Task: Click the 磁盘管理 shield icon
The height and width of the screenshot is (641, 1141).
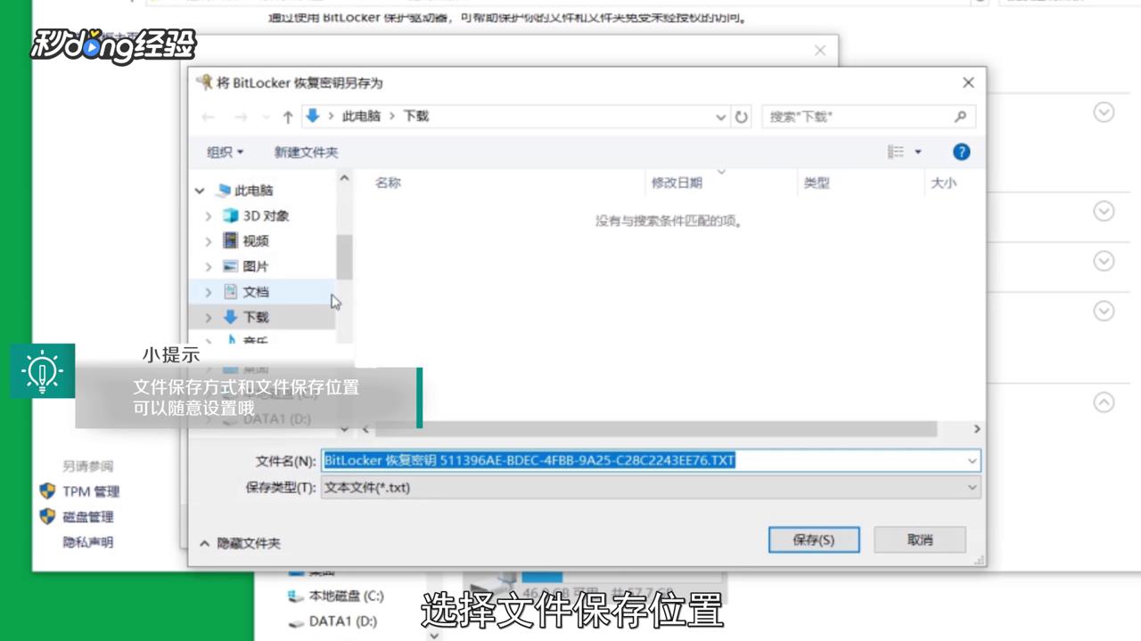Action: coord(47,516)
